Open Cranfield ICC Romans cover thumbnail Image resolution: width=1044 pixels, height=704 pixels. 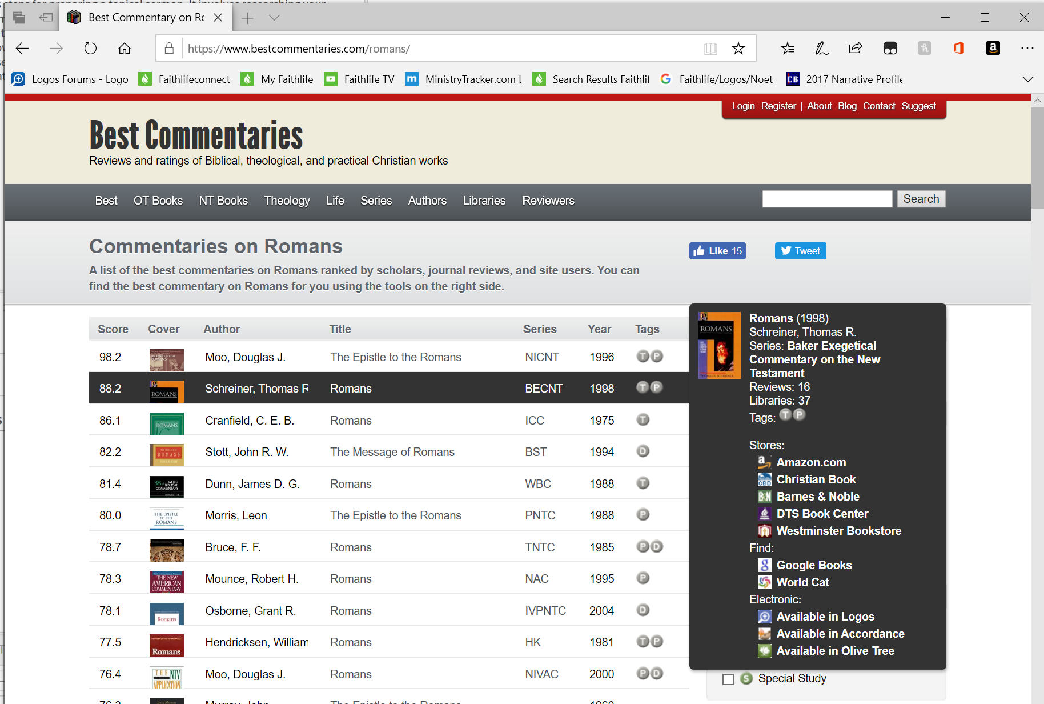[x=166, y=423]
